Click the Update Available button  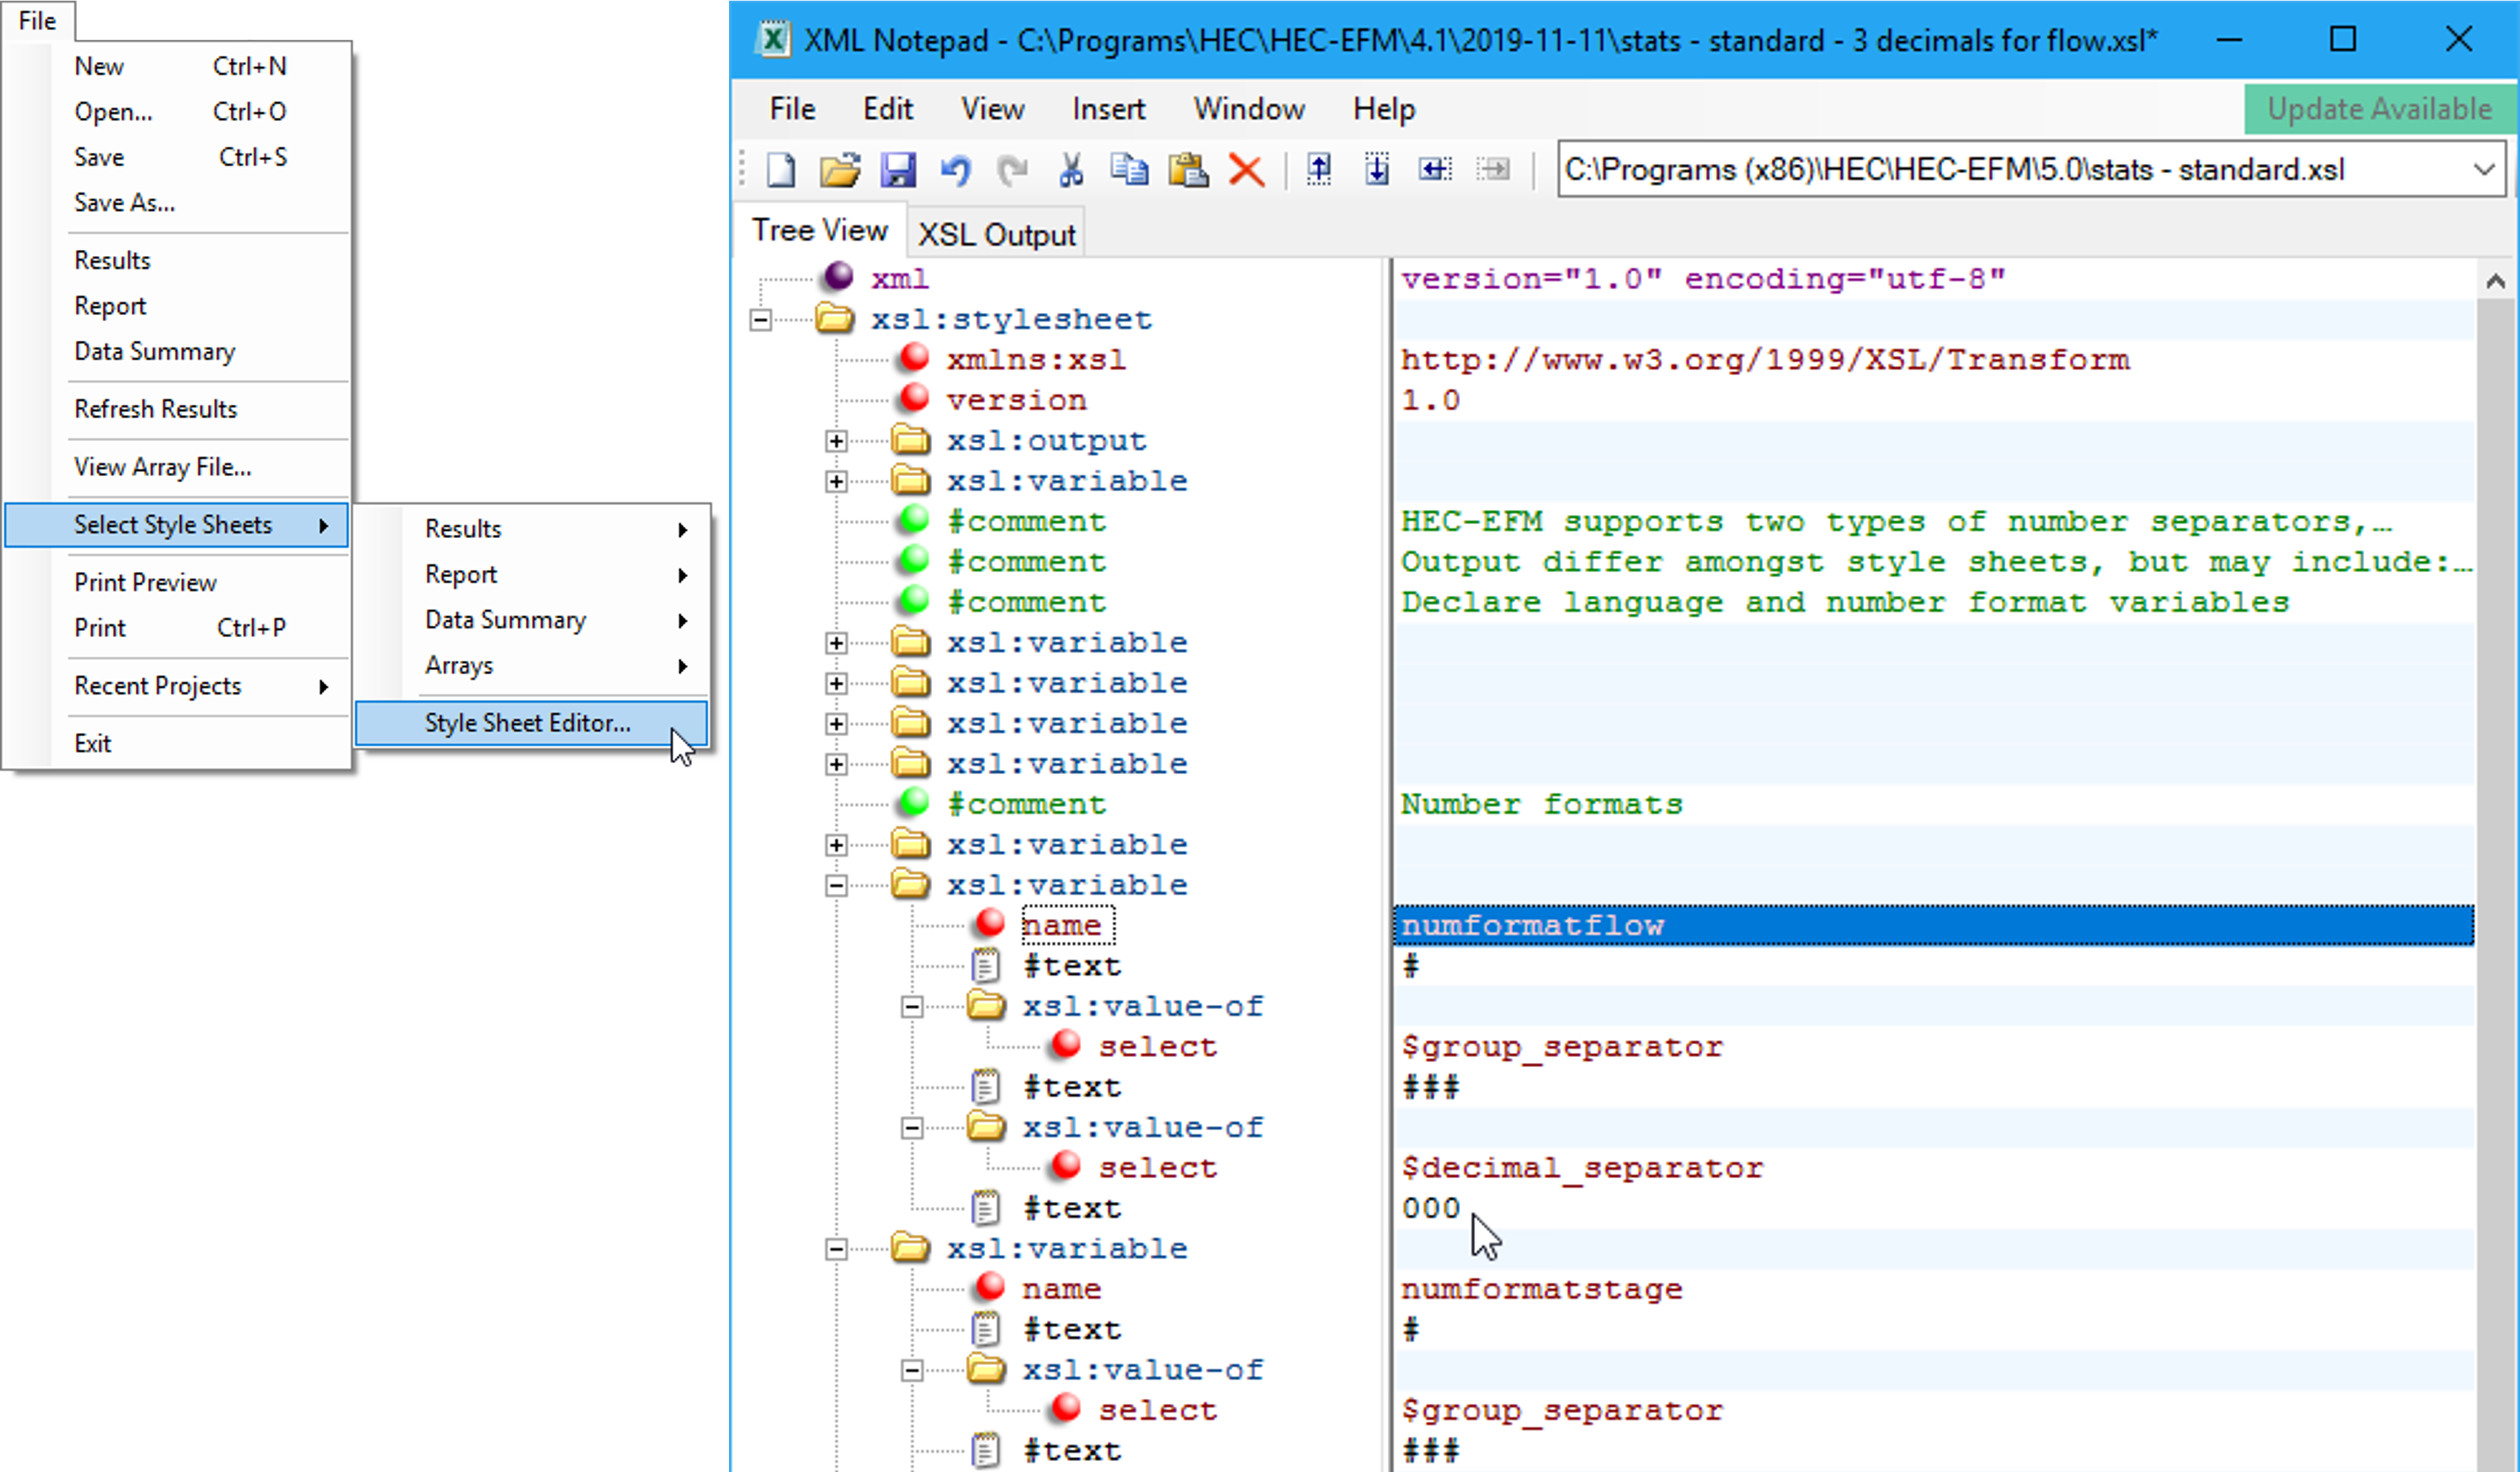(2378, 109)
